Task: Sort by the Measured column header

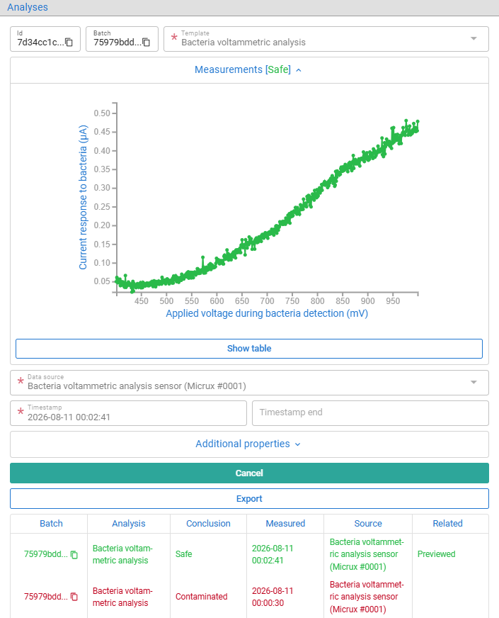Action: (x=285, y=524)
